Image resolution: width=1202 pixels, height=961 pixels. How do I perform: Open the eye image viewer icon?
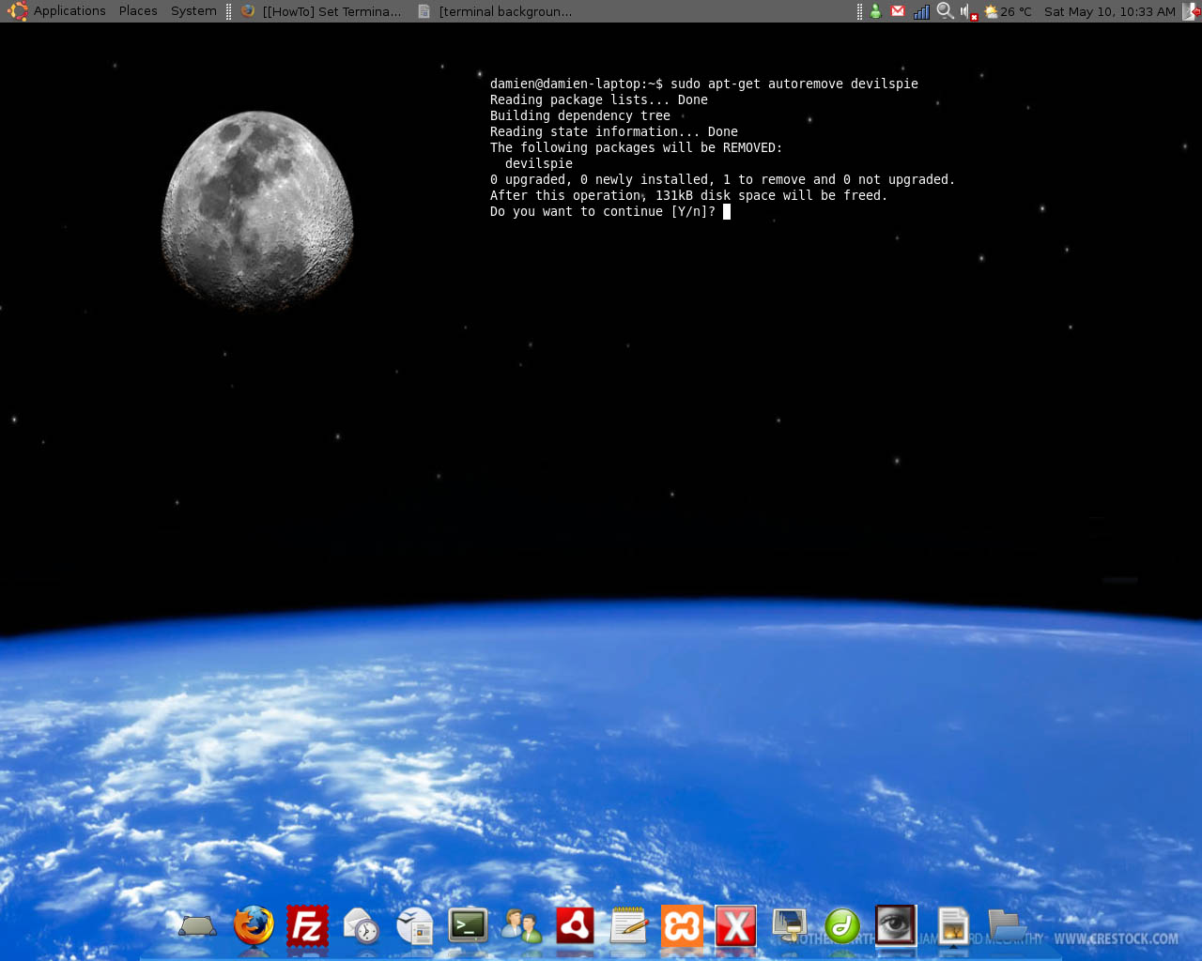(895, 925)
